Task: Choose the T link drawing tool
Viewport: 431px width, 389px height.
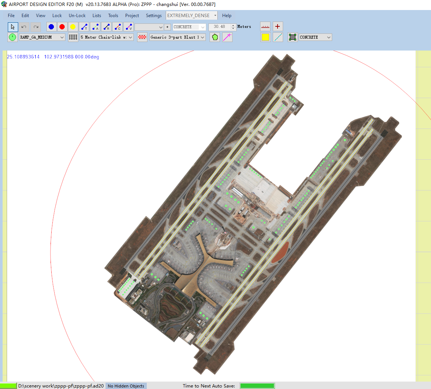Action: (x=84, y=27)
